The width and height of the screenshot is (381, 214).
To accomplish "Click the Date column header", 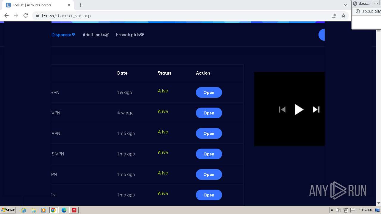I will pos(122,73).
